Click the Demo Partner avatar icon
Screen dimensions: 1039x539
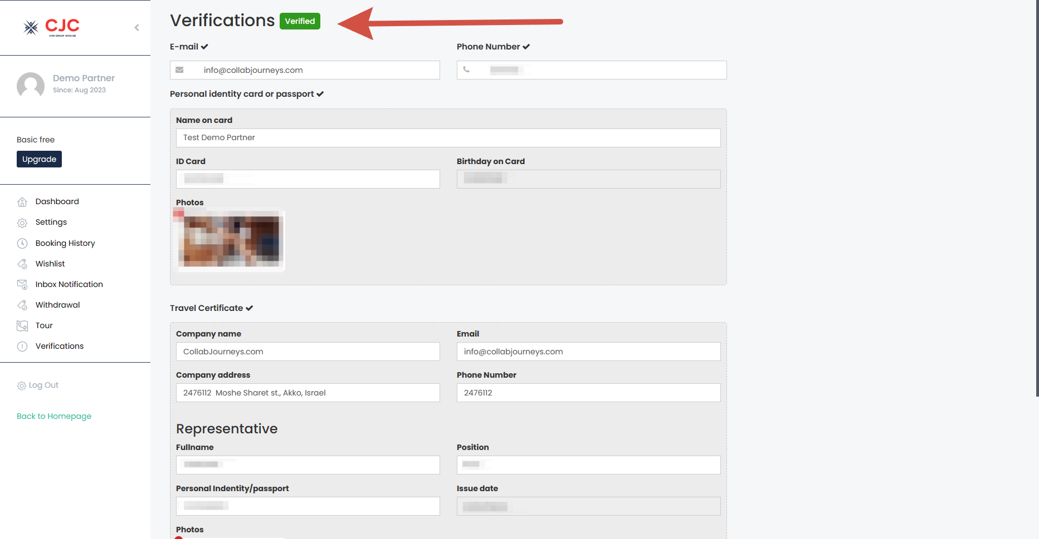pos(31,86)
